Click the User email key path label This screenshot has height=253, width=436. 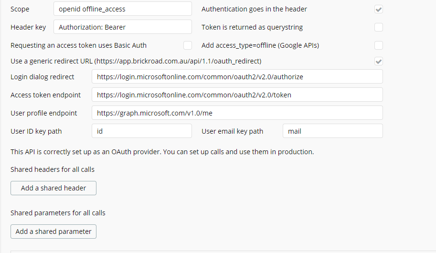coord(232,131)
